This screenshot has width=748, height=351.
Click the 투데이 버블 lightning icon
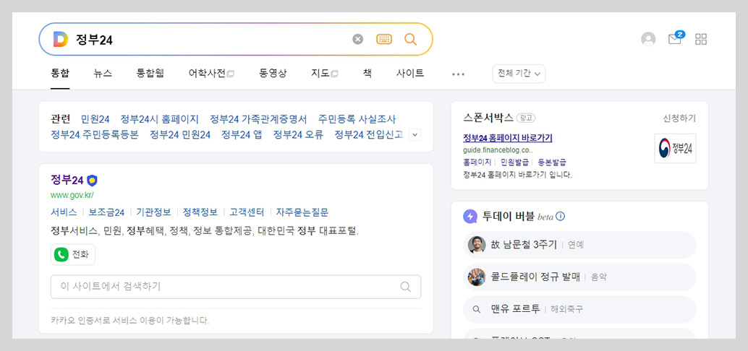470,217
